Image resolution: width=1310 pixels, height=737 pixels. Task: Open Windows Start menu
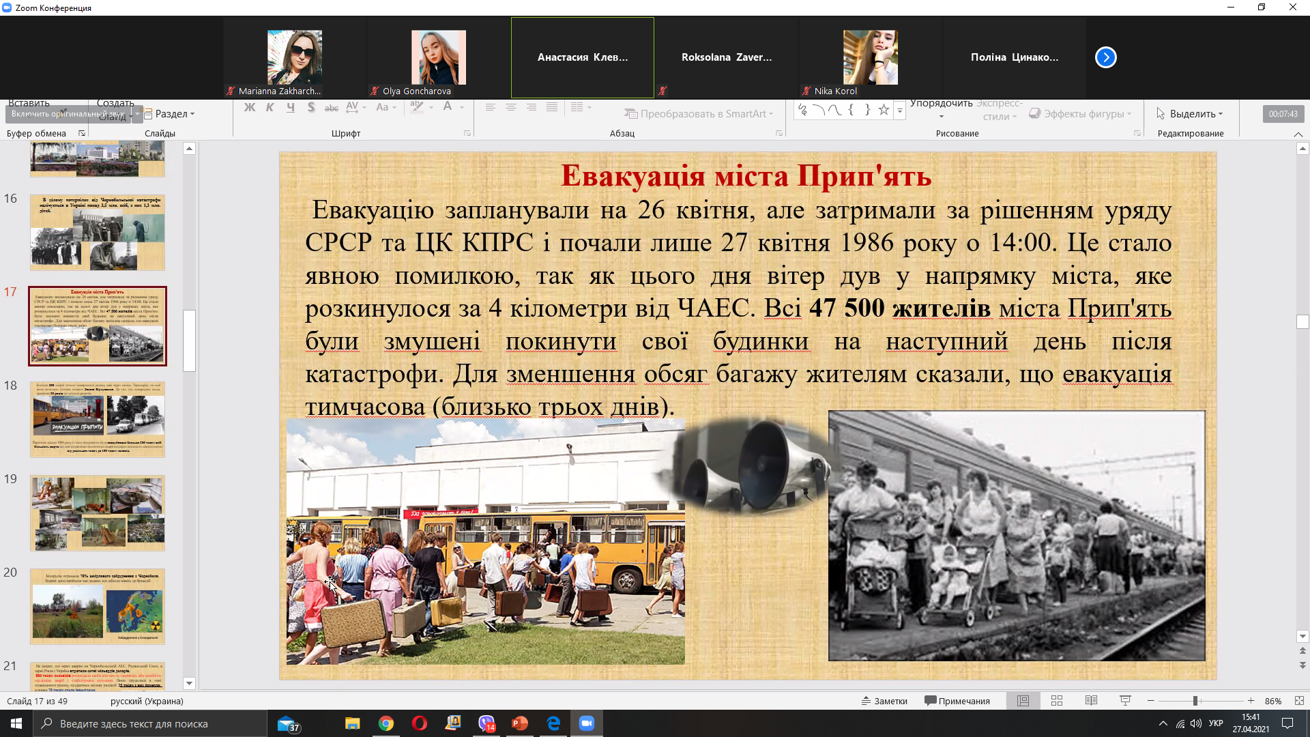16,723
